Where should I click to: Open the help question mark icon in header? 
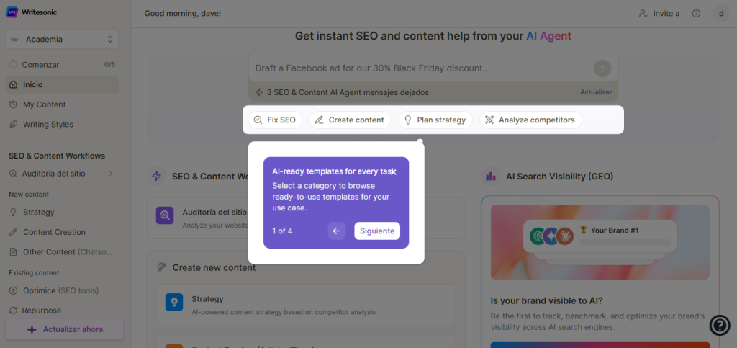(696, 13)
